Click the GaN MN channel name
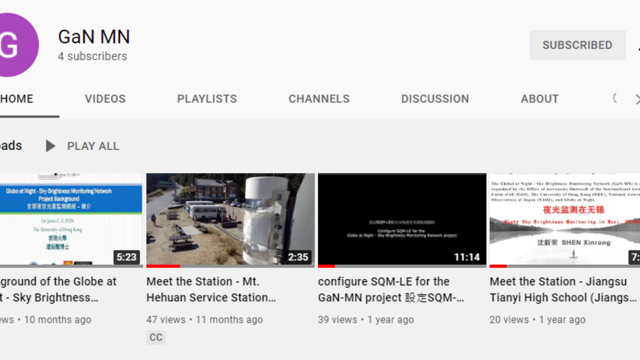 pos(94,37)
